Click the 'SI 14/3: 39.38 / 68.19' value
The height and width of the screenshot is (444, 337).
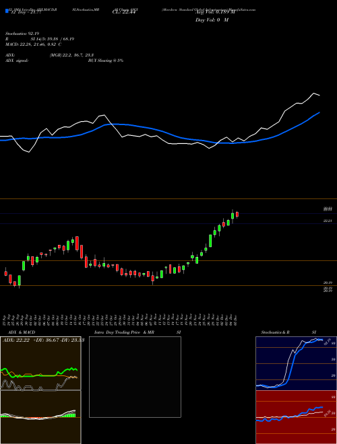(x=53, y=39)
